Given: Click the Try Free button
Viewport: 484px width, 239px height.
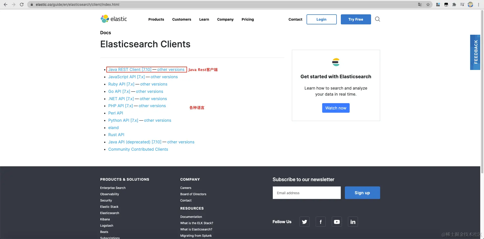Looking at the screenshot, I should (x=356, y=19).
